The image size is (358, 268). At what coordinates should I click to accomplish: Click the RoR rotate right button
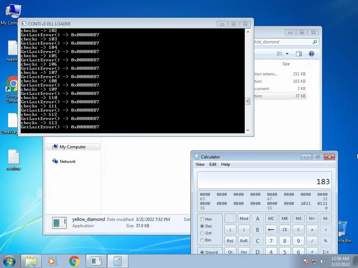tap(244, 241)
